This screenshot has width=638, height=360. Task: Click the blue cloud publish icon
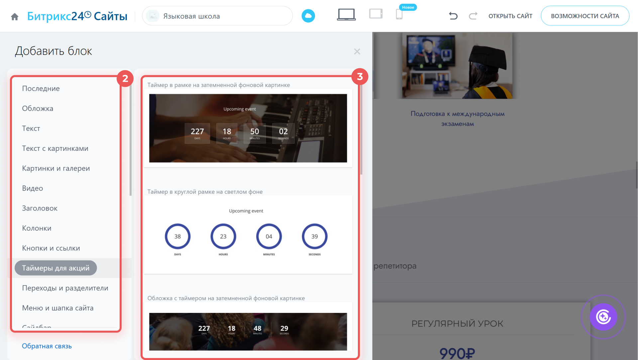[x=308, y=16]
